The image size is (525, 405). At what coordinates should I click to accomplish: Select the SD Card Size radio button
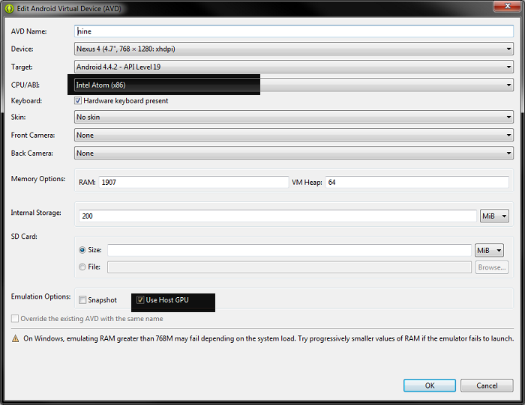click(x=82, y=250)
